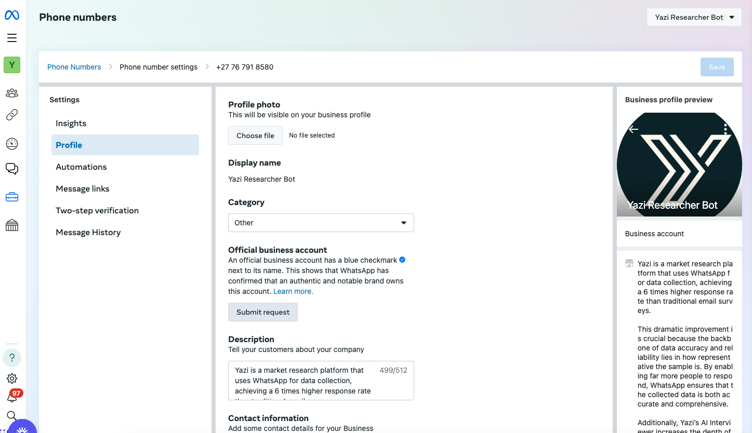Open the Category dropdown showing Other
This screenshot has width=752, height=433.
click(x=321, y=223)
